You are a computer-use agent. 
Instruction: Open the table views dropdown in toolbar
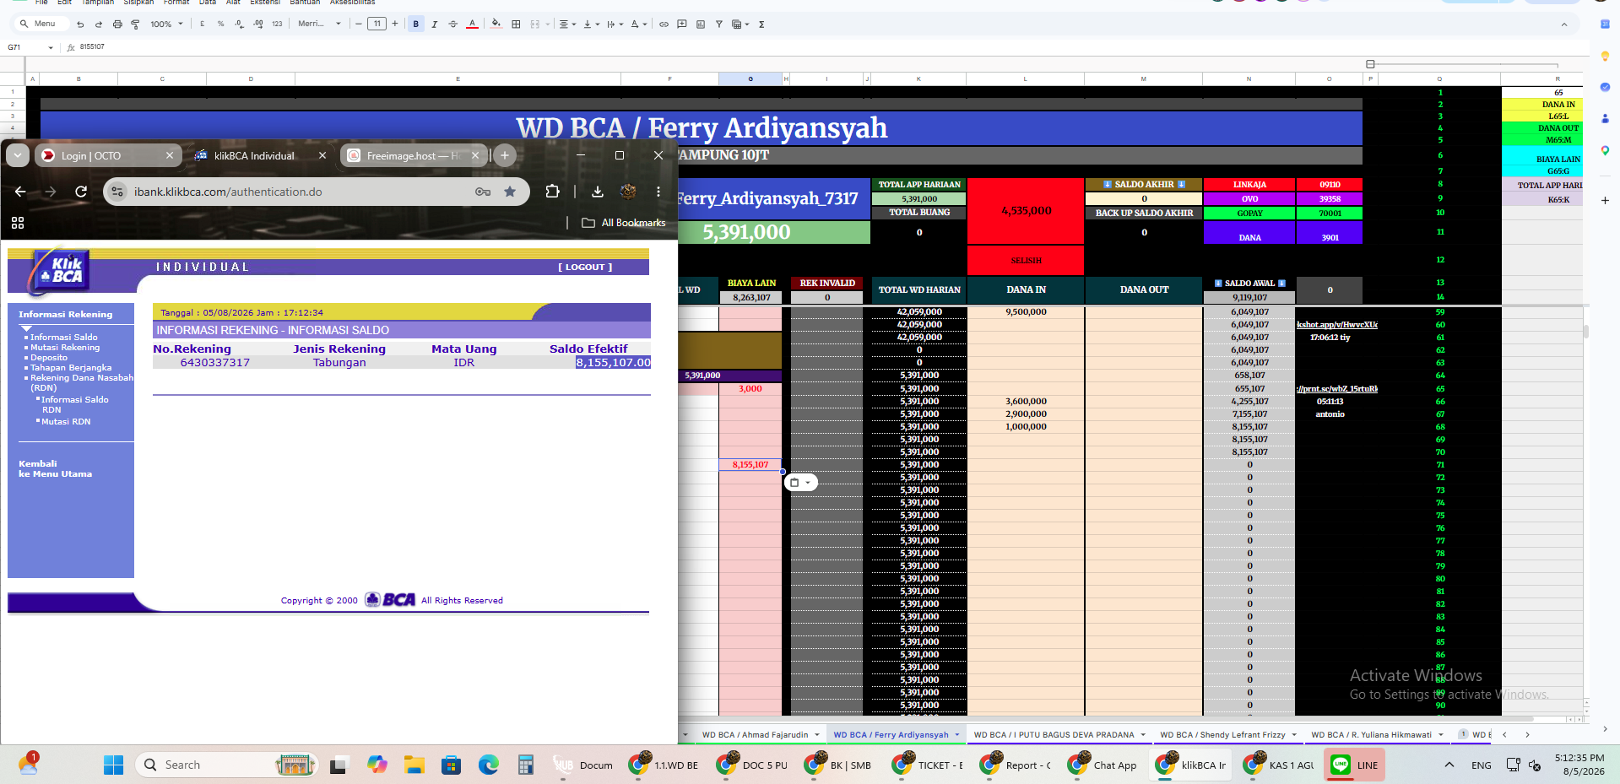tap(740, 24)
